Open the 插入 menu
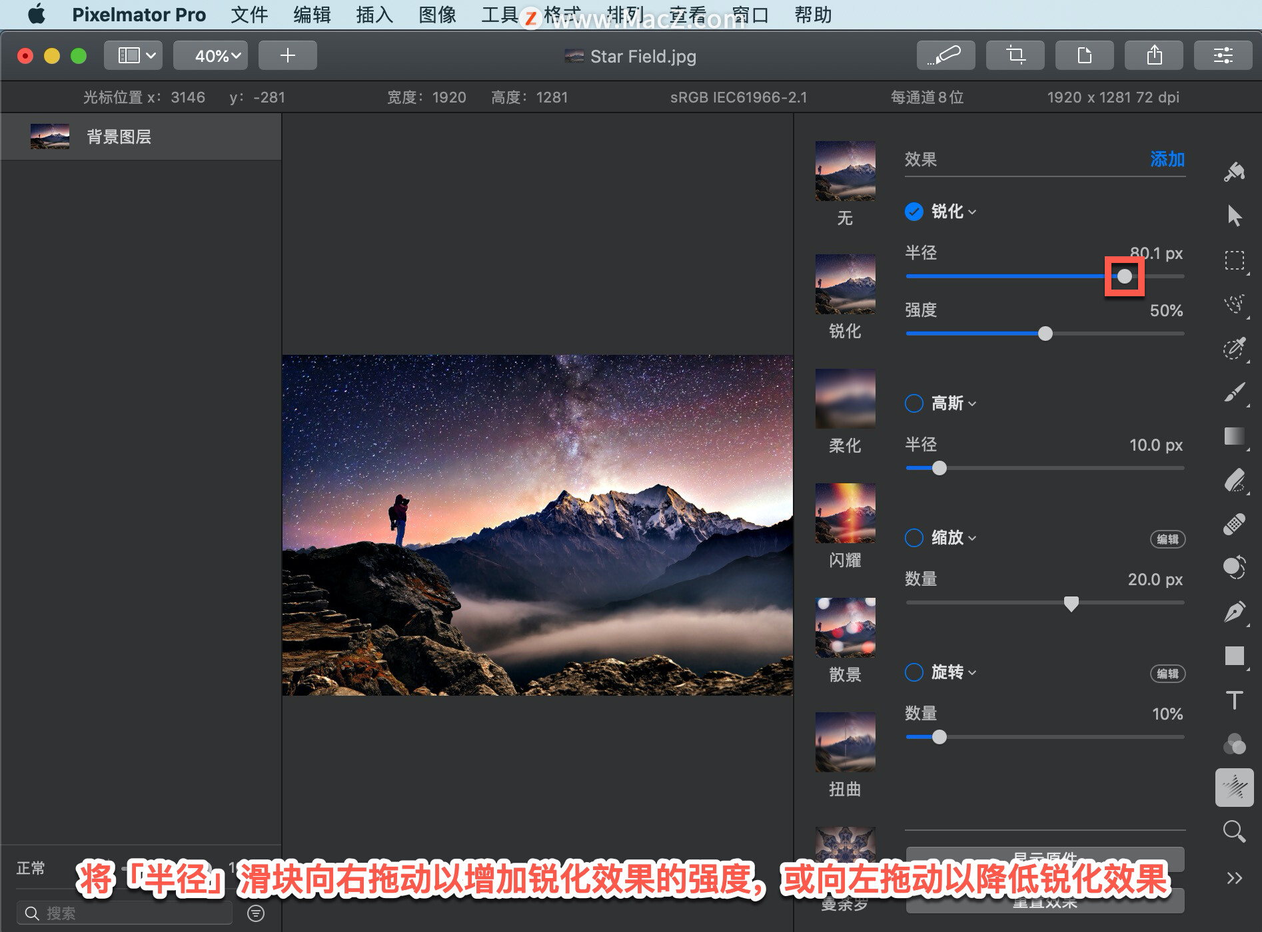Image resolution: width=1262 pixels, height=932 pixels. [x=374, y=15]
